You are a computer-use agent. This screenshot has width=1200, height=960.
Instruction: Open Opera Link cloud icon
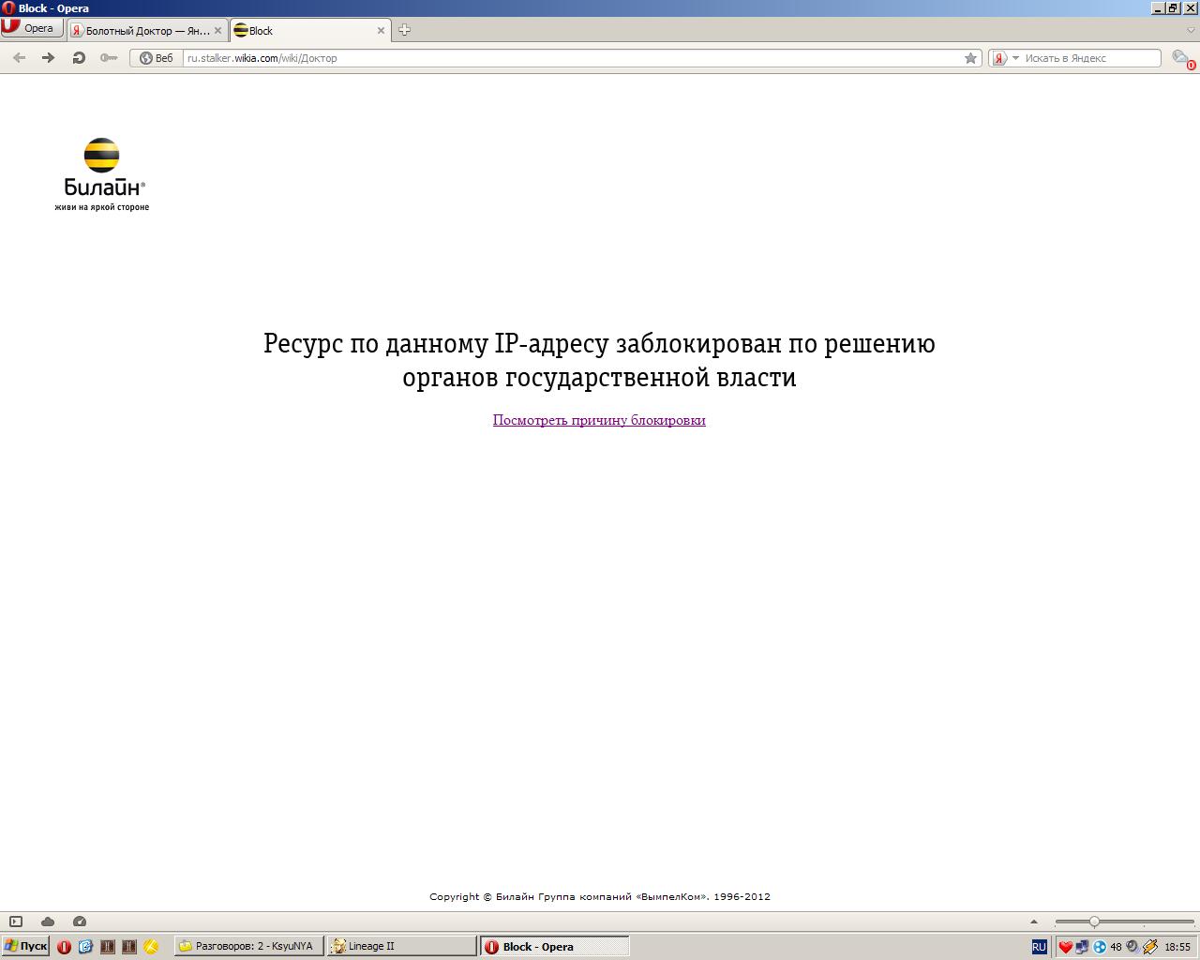(x=48, y=922)
